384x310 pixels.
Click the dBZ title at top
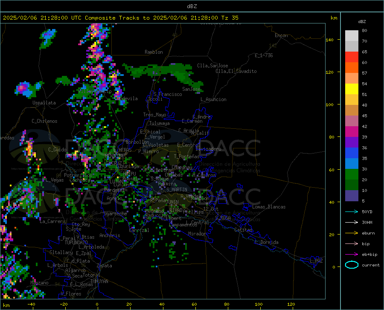[x=192, y=6]
